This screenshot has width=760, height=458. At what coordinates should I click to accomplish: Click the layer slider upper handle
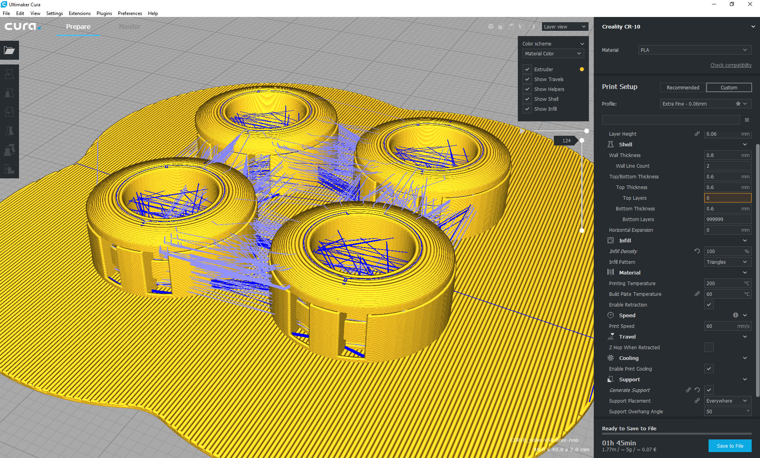(582, 140)
